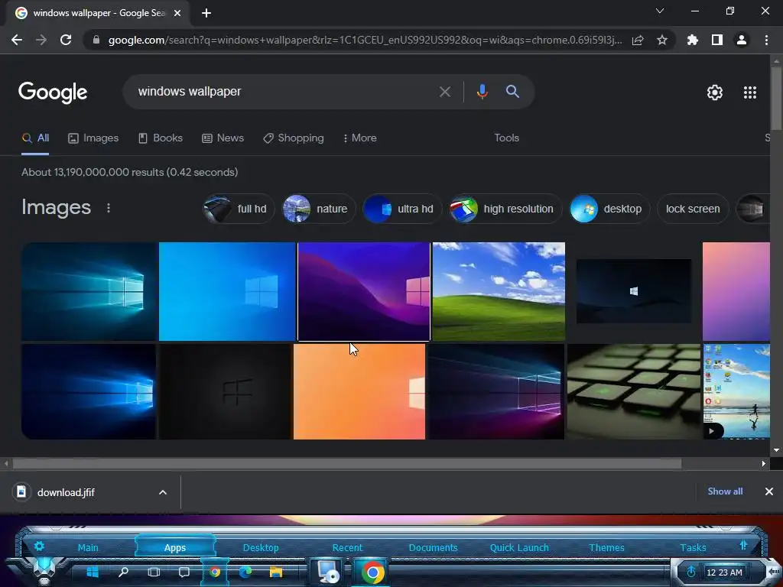
Task: Filter images by desktop chip
Action: [609, 209]
